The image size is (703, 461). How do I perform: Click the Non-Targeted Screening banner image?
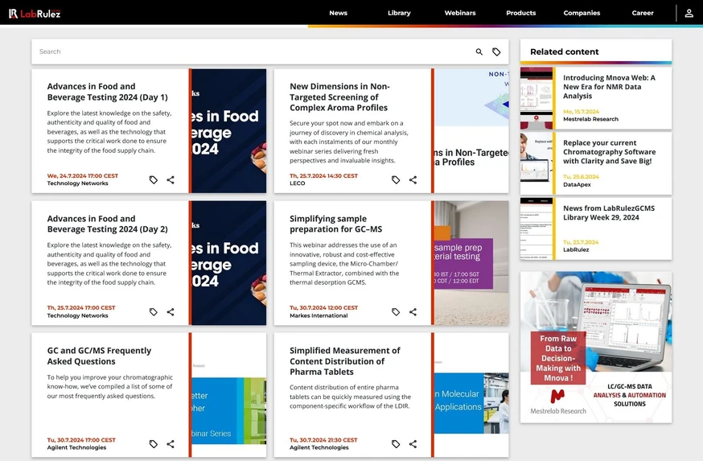[x=471, y=131]
